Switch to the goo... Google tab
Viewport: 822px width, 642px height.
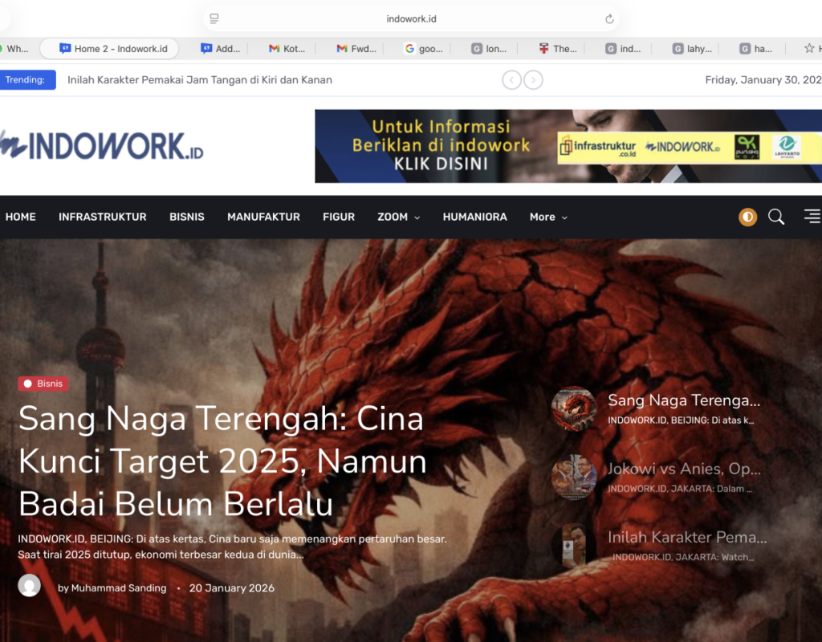coord(424,49)
